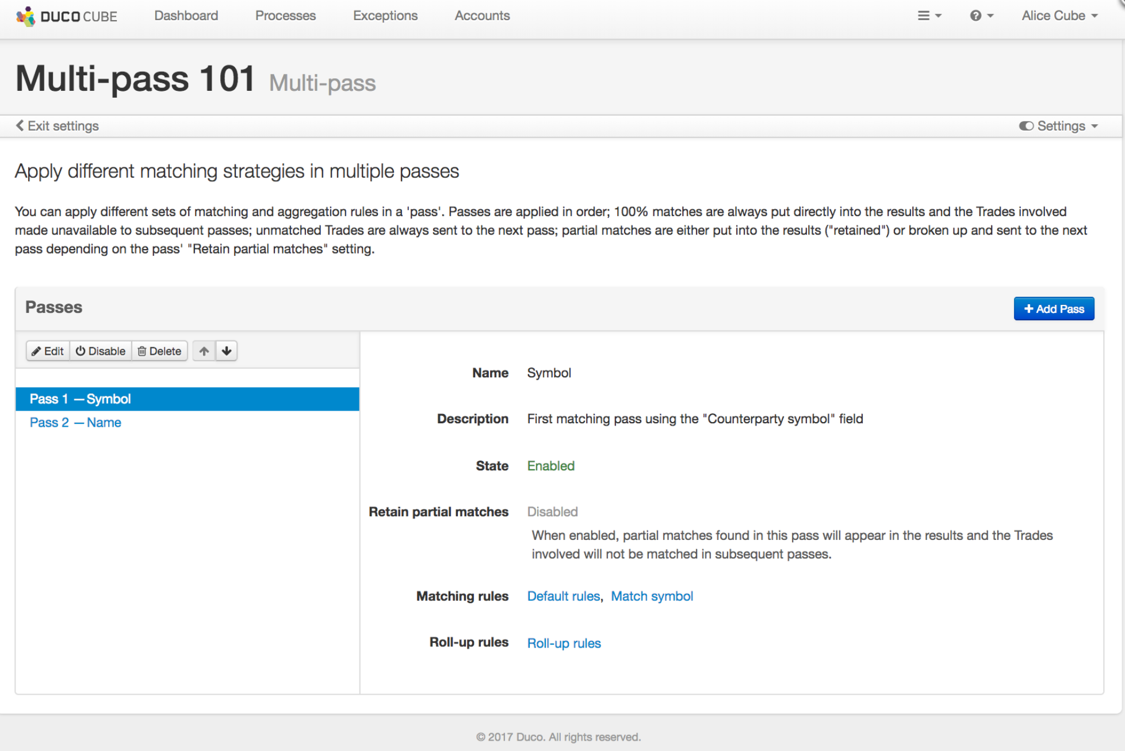1125x751 pixels.
Task: Move pass down with arrow icon
Action: click(x=227, y=351)
